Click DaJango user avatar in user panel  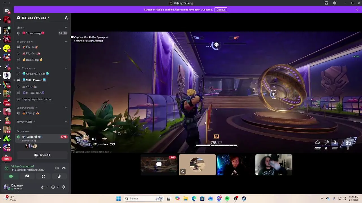[x=7, y=187]
